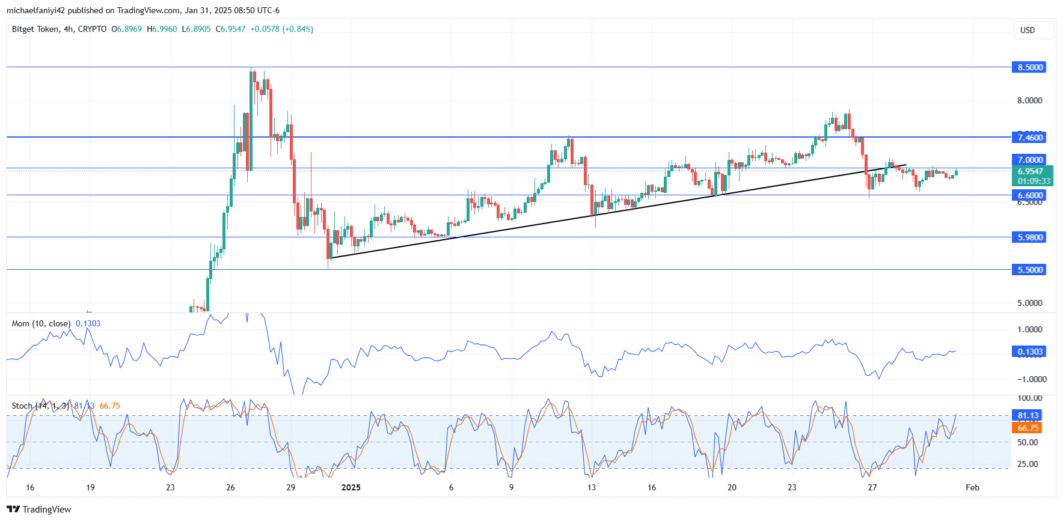1063x521 pixels.
Task: Click the 2025 label on time axis
Action: (351, 487)
